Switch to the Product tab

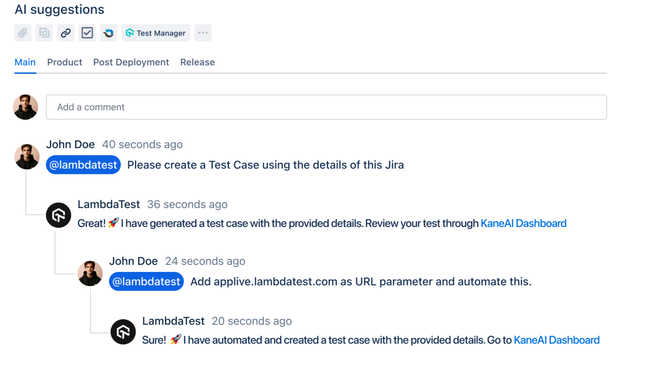[65, 62]
